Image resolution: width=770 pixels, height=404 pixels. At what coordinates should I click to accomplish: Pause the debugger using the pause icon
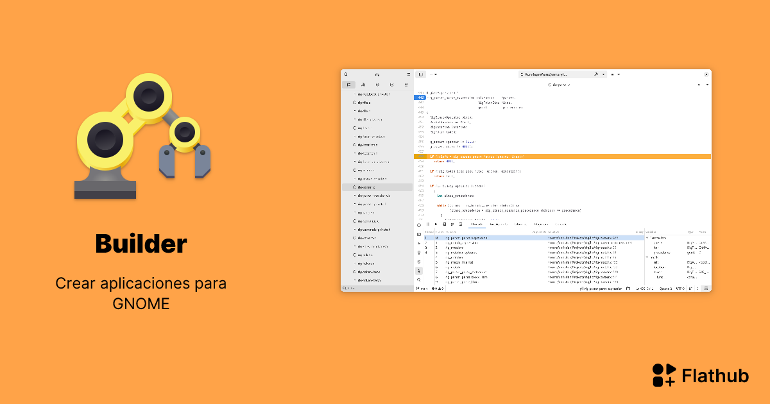pyautogui.click(x=428, y=224)
